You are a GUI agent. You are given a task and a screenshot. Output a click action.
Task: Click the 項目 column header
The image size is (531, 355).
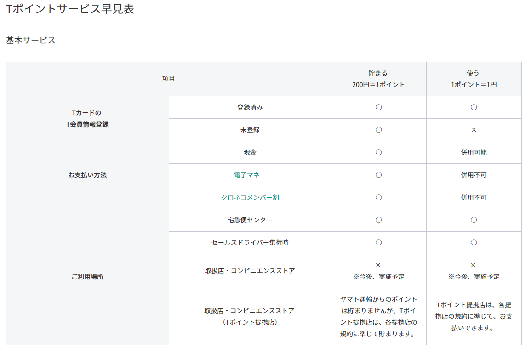click(168, 79)
